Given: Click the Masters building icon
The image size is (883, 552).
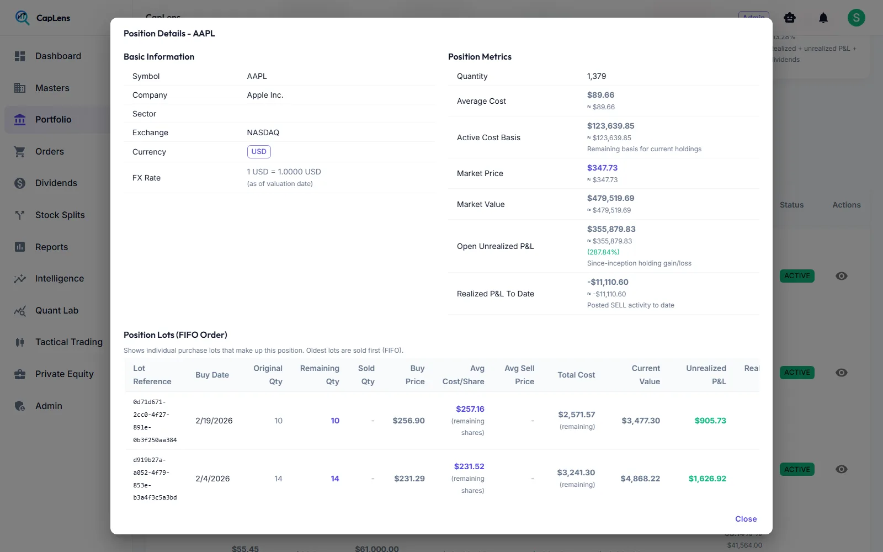Looking at the screenshot, I should pos(20,88).
